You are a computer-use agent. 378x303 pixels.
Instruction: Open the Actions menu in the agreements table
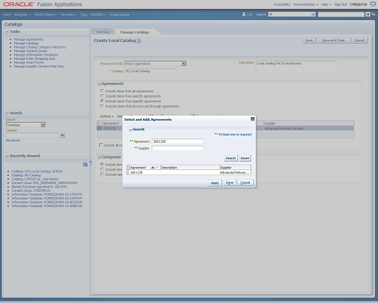point(107,117)
